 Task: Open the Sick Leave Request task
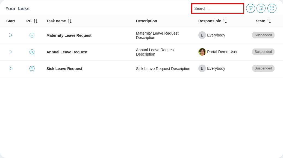(64, 69)
